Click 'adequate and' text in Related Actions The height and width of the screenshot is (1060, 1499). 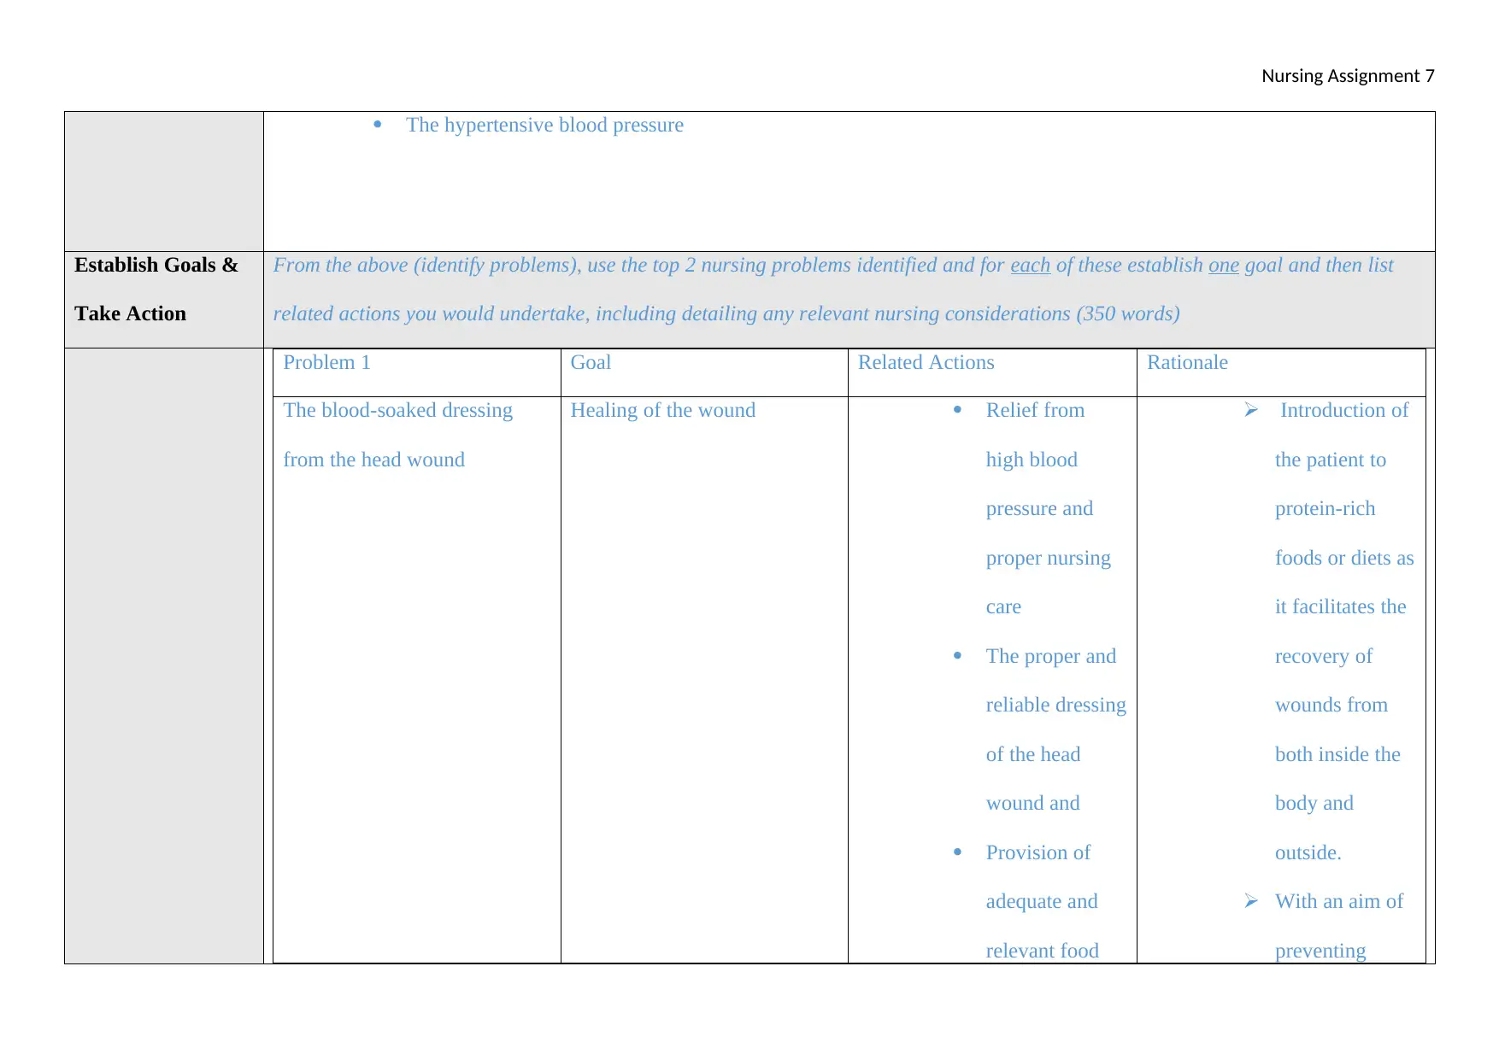[x=1041, y=901]
